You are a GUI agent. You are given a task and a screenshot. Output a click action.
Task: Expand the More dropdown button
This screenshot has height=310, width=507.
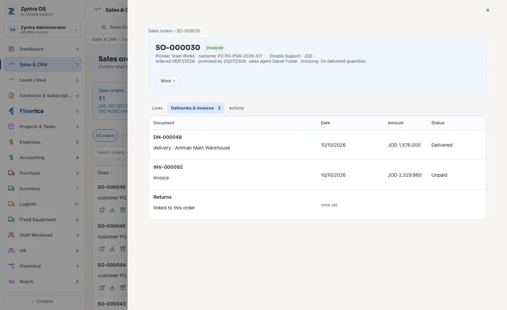pyautogui.click(x=167, y=81)
